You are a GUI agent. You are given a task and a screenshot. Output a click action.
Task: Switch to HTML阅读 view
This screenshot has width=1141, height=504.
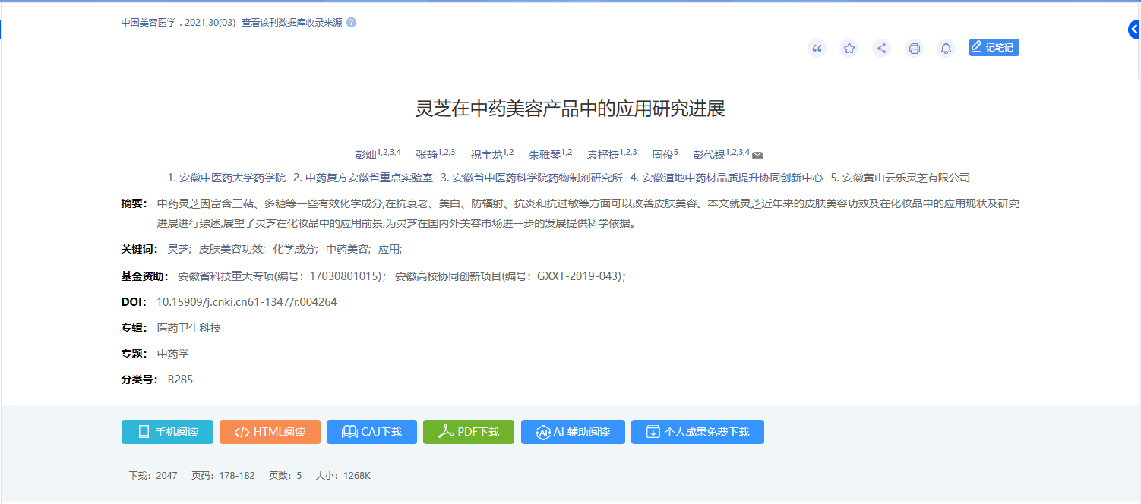(x=270, y=431)
